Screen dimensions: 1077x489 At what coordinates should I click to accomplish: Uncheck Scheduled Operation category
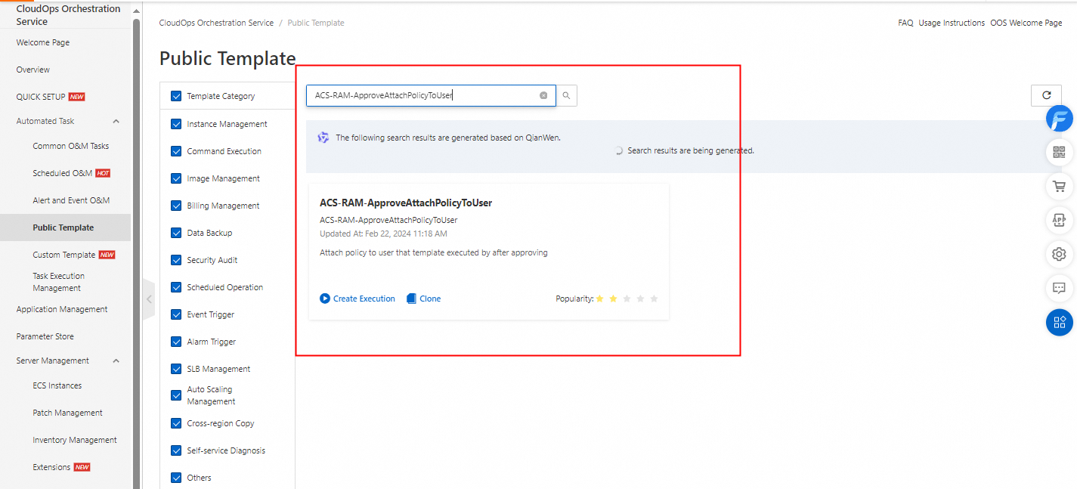[176, 287]
